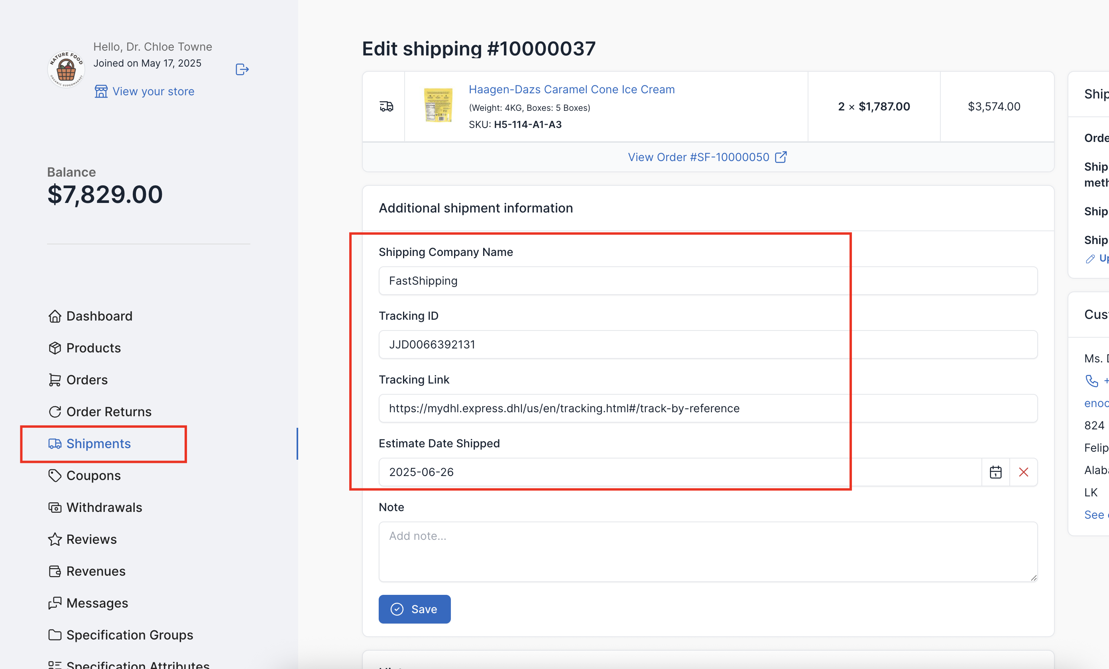The height and width of the screenshot is (669, 1109).
Task: Click the $7,829.00 balance amount
Action: (105, 195)
